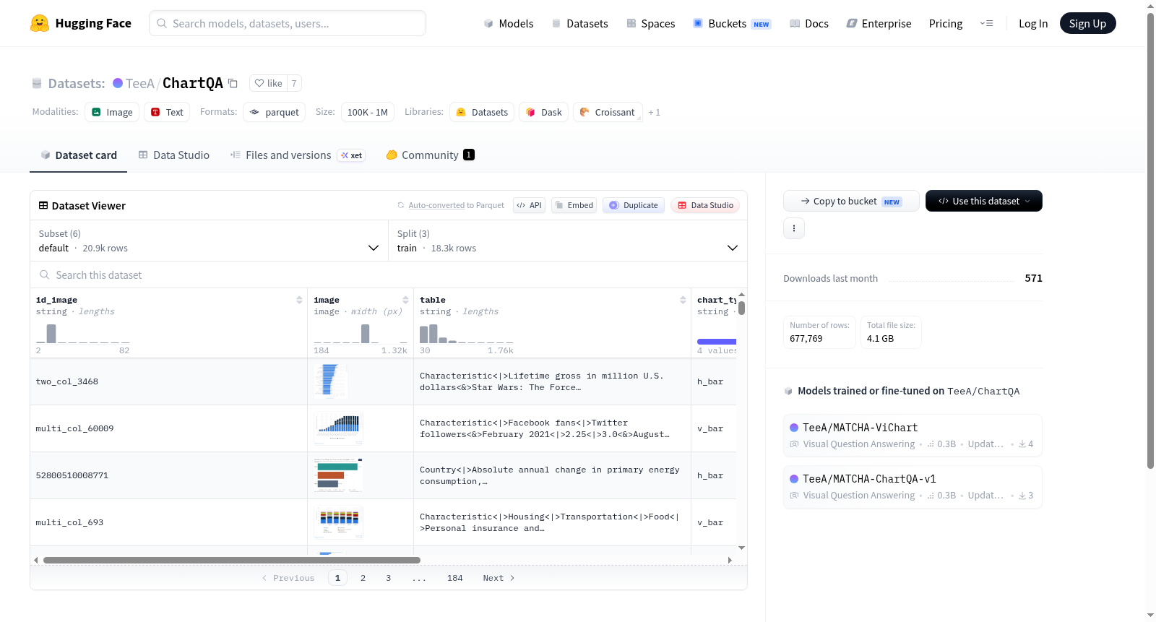Screen dimensions: 1156x622
Task: Click the xet badge
Action: pyautogui.click(x=352, y=155)
